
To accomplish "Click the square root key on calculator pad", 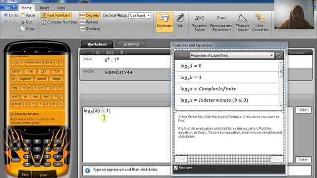I will (x=54, y=88).
